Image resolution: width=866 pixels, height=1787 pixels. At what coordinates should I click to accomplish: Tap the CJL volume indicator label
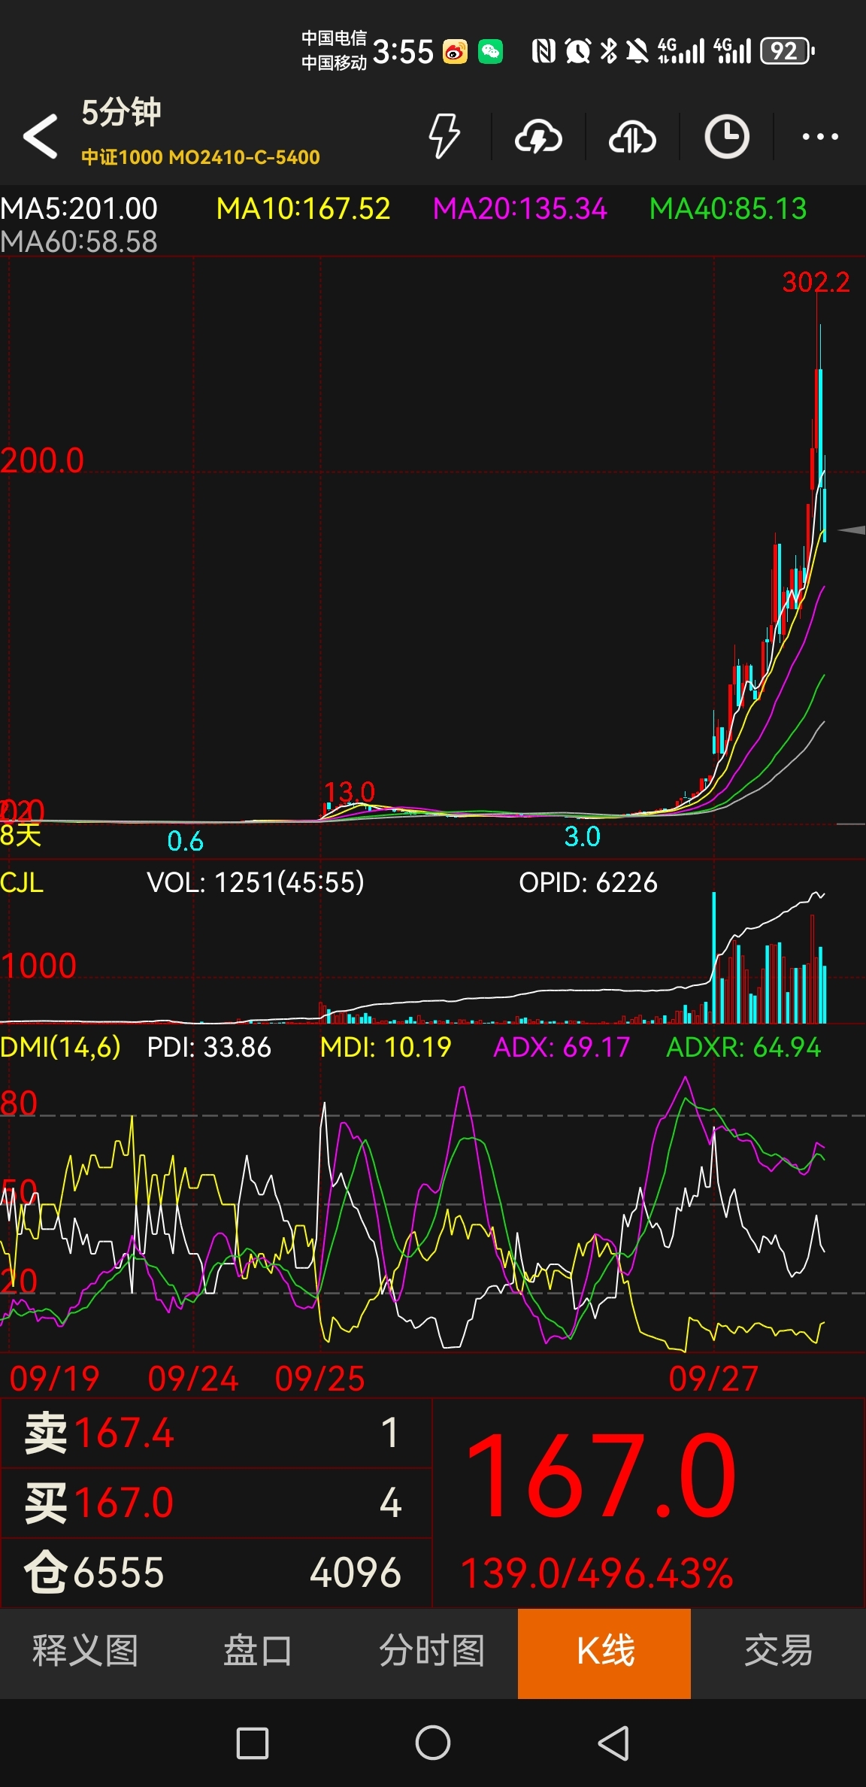tap(22, 882)
